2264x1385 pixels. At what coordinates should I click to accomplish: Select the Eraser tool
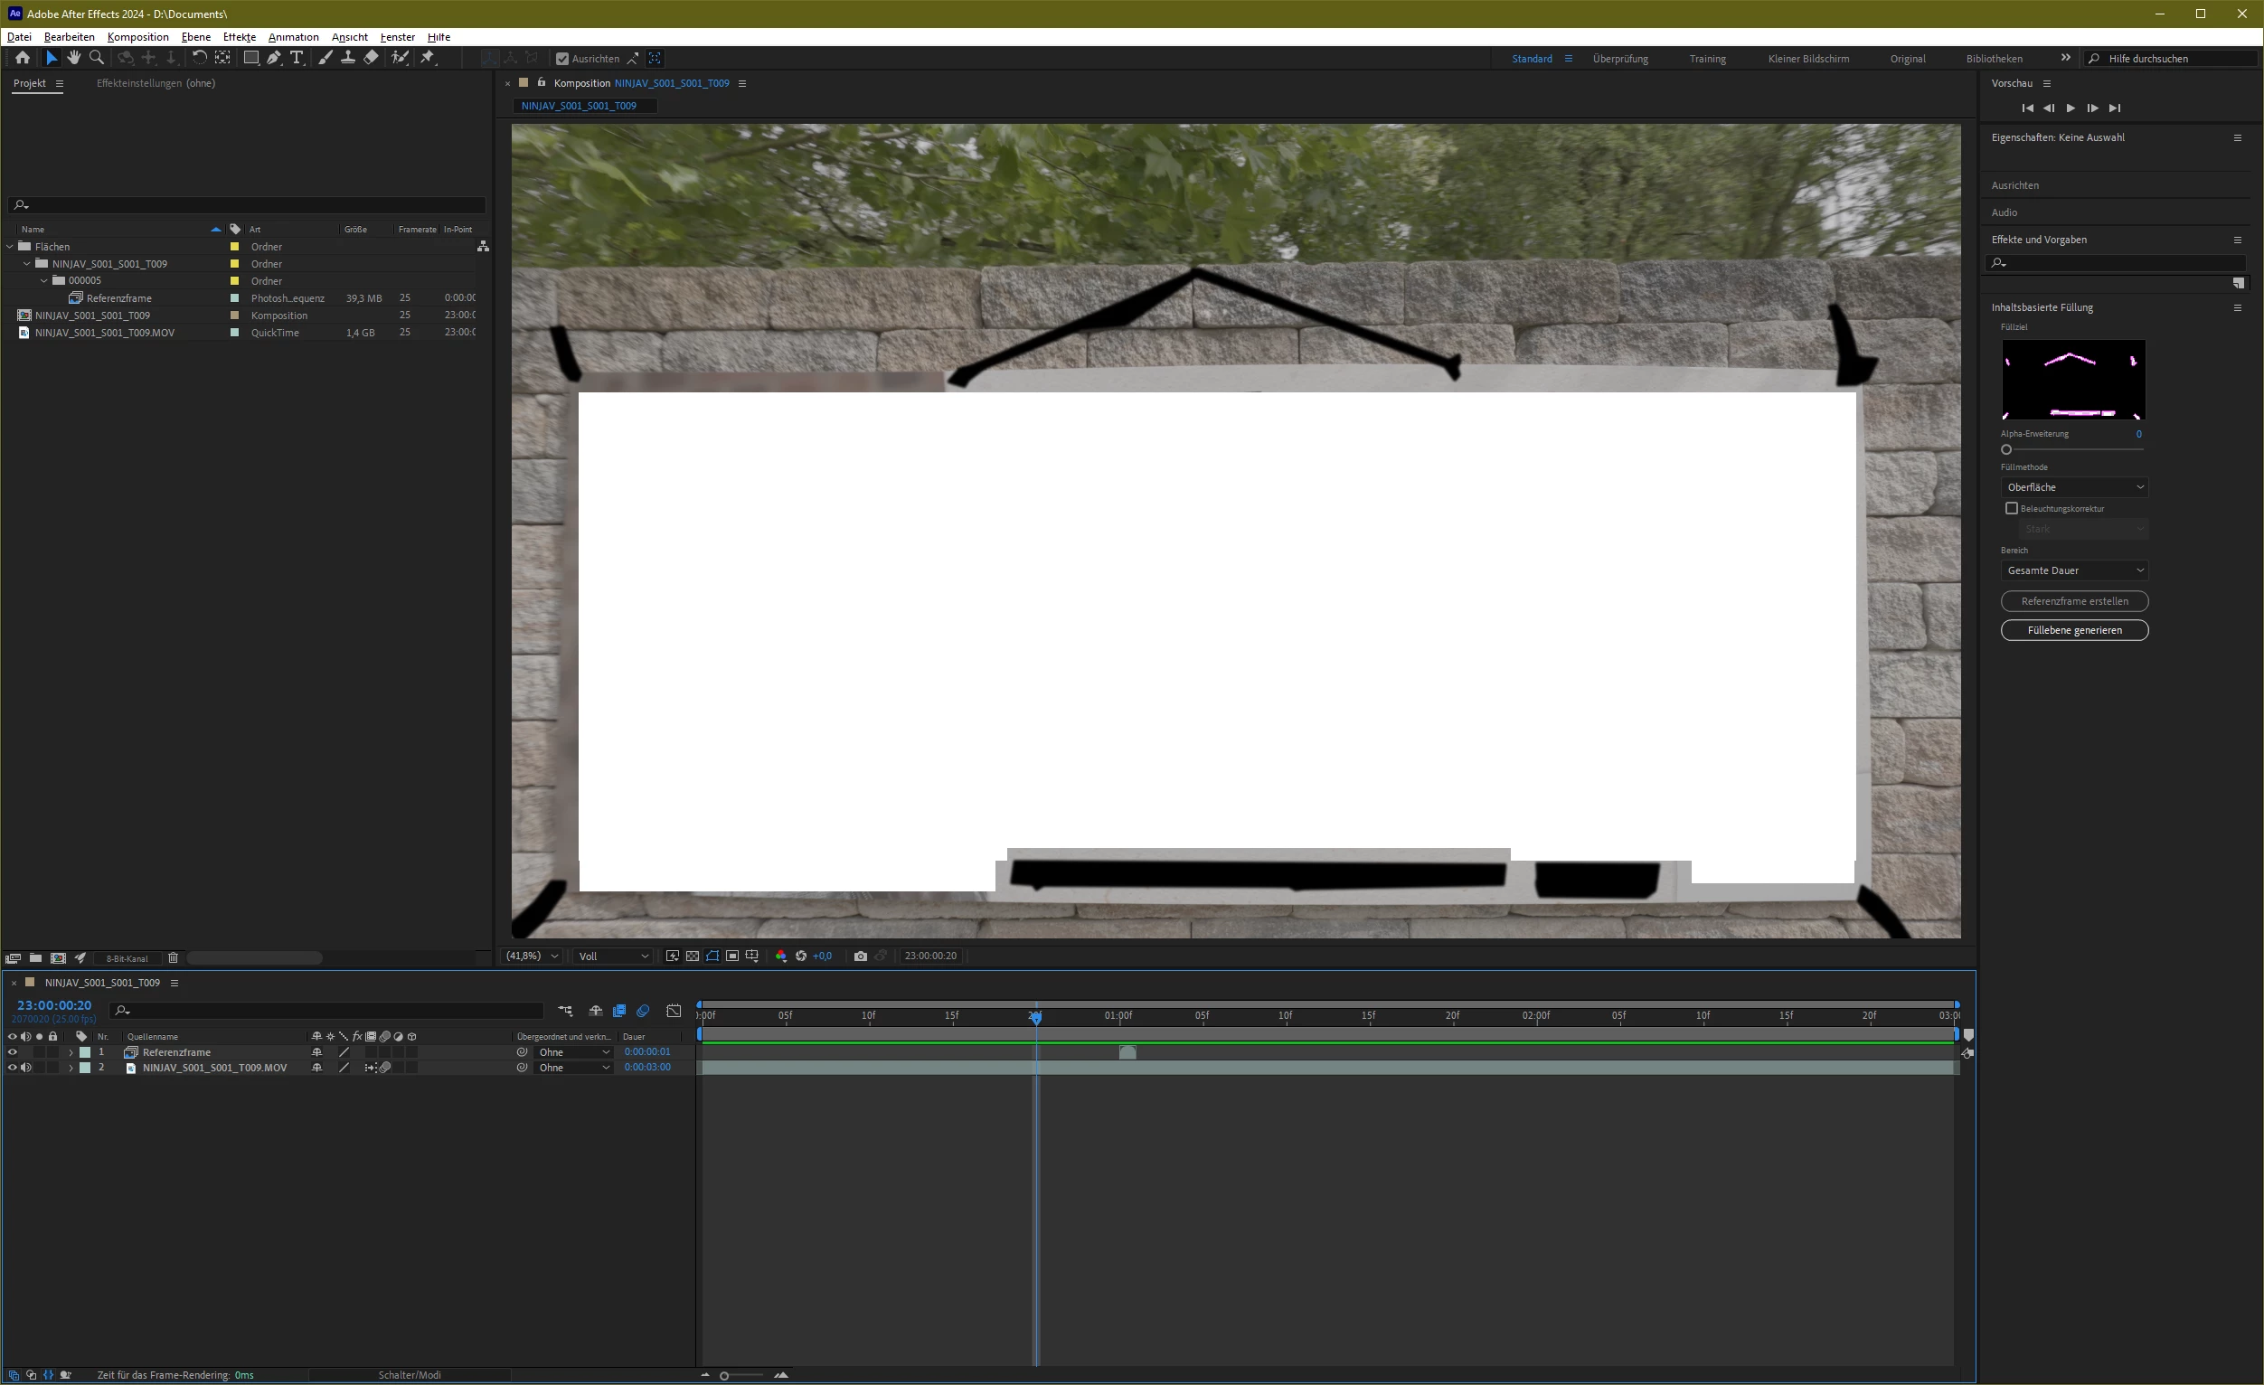pos(372,58)
